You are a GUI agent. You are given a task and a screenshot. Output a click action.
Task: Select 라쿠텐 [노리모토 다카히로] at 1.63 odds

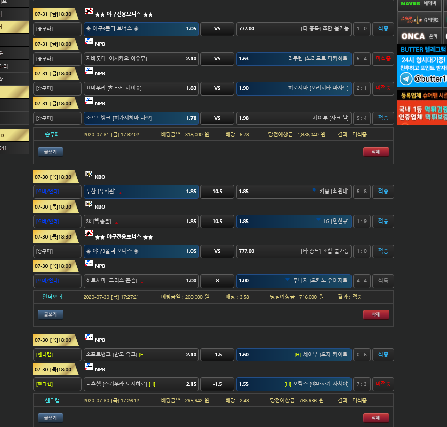pos(294,59)
